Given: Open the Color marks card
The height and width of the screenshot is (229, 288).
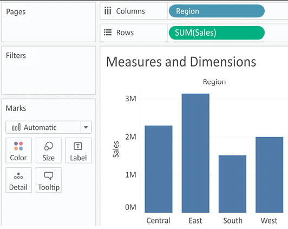Looking at the screenshot, I should (x=18, y=151).
